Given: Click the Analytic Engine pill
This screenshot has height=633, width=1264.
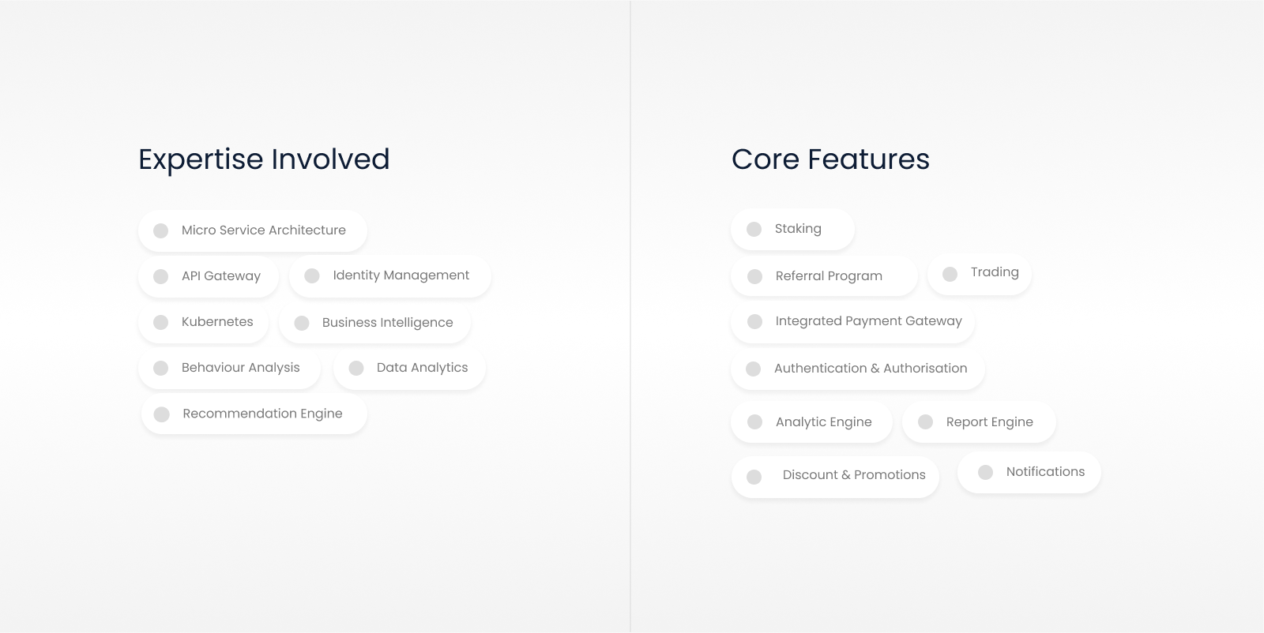Looking at the screenshot, I should 811,422.
